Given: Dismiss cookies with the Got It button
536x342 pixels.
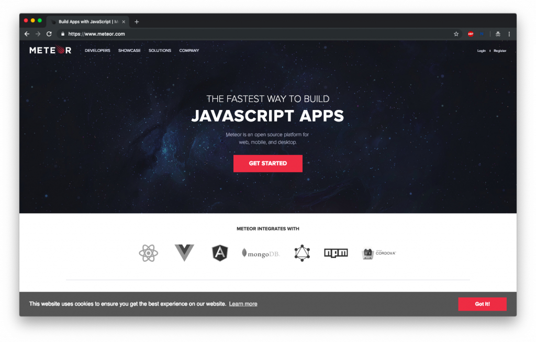Looking at the screenshot, I should (x=482, y=304).
